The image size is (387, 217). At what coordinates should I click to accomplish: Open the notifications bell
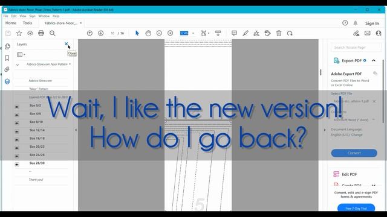356,23
